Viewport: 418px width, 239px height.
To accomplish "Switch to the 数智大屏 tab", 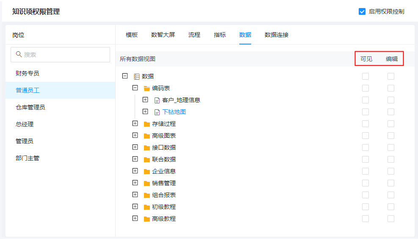I will click(x=163, y=35).
